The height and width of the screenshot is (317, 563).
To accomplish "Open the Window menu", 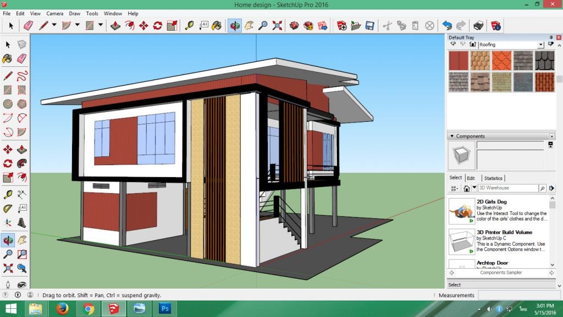I will pos(113,13).
